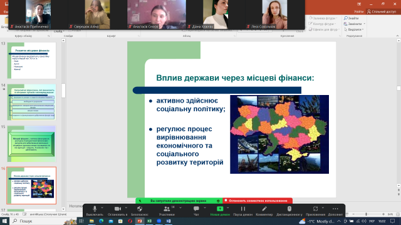The image size is (401, 225).
Task: Click zoom in plus button
Action: [x=383, y=214]
